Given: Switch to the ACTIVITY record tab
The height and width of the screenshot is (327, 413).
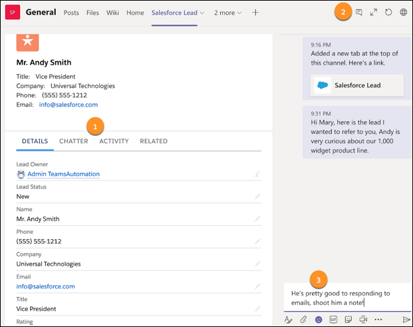Looking at the screenshot, I should [114, 141].
